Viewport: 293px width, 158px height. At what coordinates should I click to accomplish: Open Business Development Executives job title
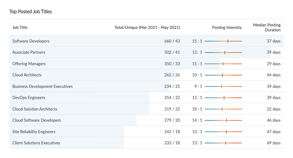(42, 86)
